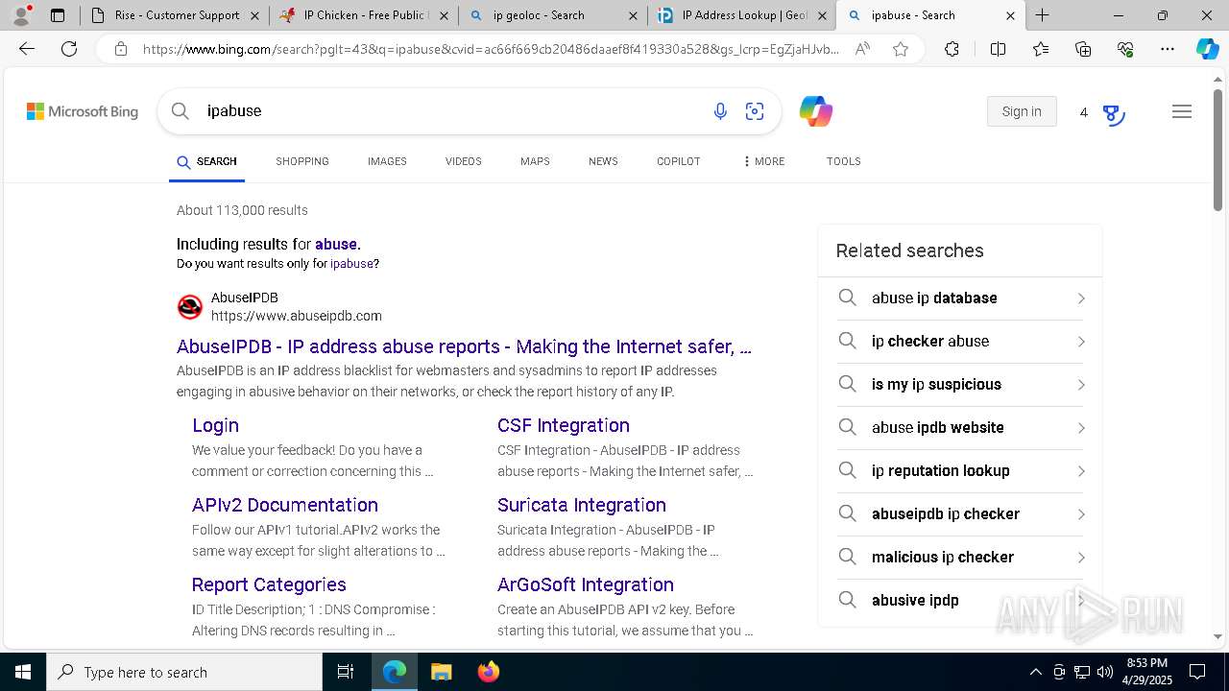
Task: Click the browser address bar URL
Action: point(490,49)
